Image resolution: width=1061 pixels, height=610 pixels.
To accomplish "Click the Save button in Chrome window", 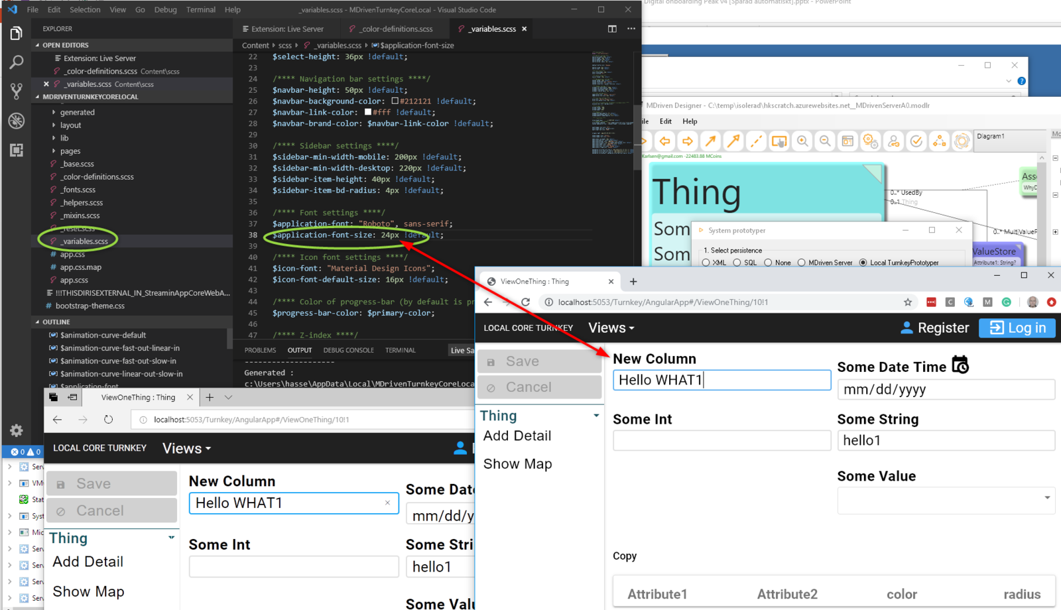I will click(539, 361).
